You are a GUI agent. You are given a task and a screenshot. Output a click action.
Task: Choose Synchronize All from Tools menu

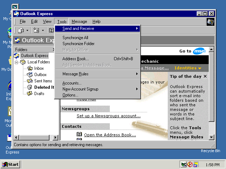click(x=98, y=38)
